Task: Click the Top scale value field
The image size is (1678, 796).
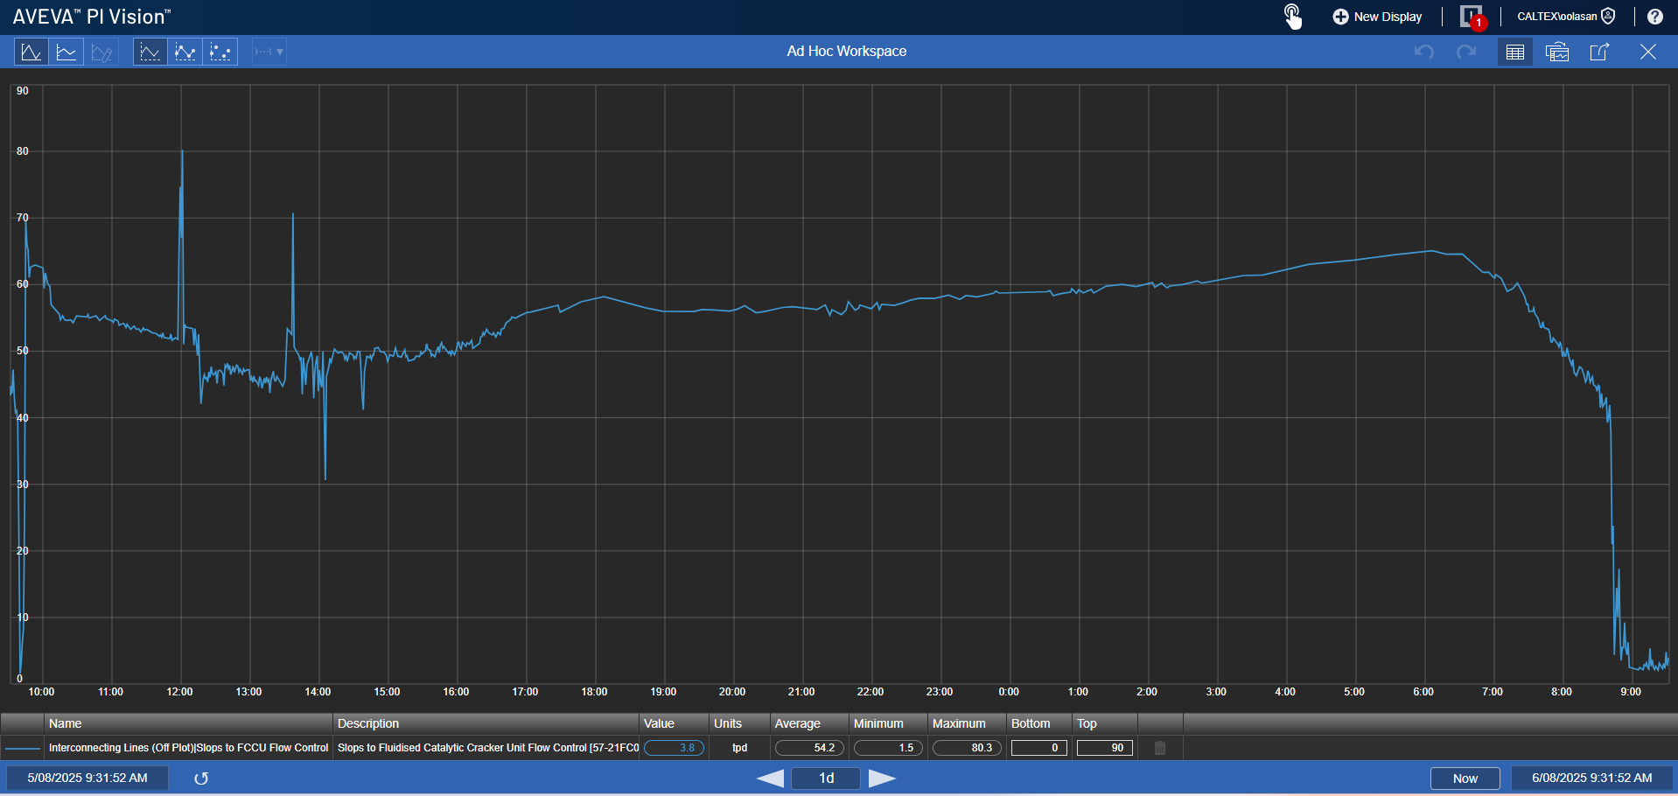Action: 1105,748
